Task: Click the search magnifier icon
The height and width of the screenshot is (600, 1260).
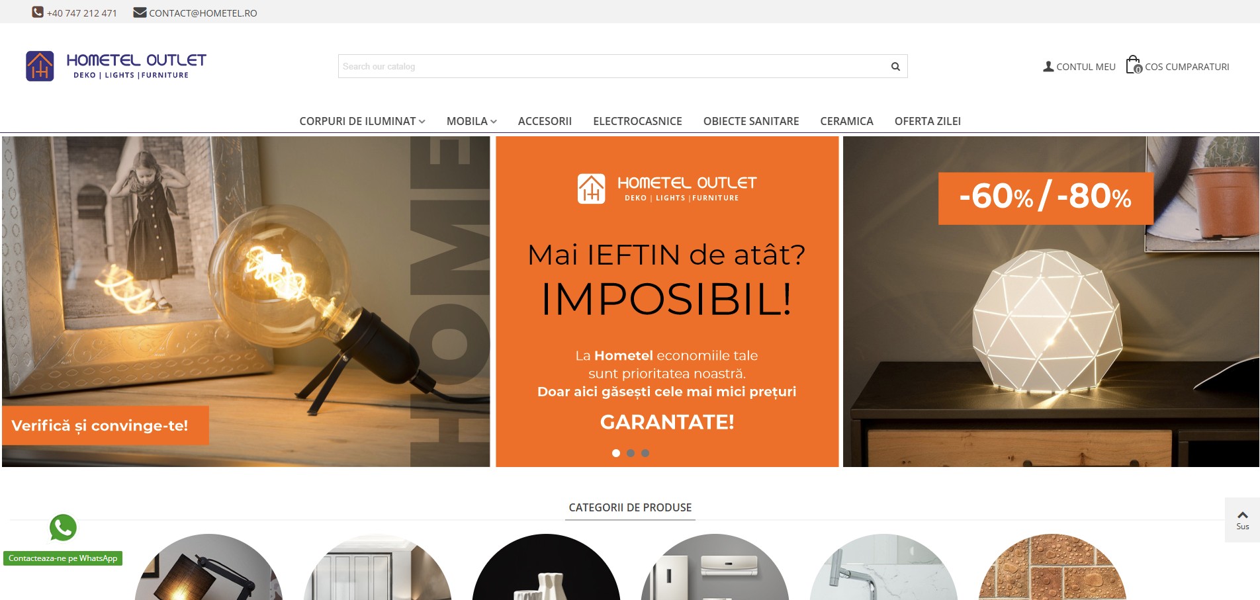Action: tap(895, 66)
